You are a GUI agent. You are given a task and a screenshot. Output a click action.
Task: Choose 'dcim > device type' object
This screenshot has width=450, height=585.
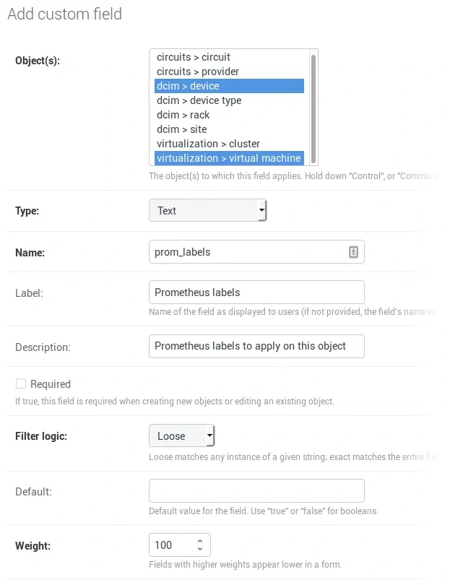pyautogui.click(x=199, y=100)
